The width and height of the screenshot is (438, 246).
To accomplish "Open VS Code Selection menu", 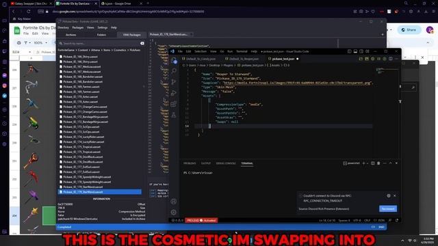I will point(201,51).
